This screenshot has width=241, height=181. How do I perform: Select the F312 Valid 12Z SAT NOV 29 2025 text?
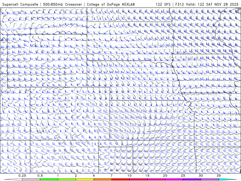207,4
